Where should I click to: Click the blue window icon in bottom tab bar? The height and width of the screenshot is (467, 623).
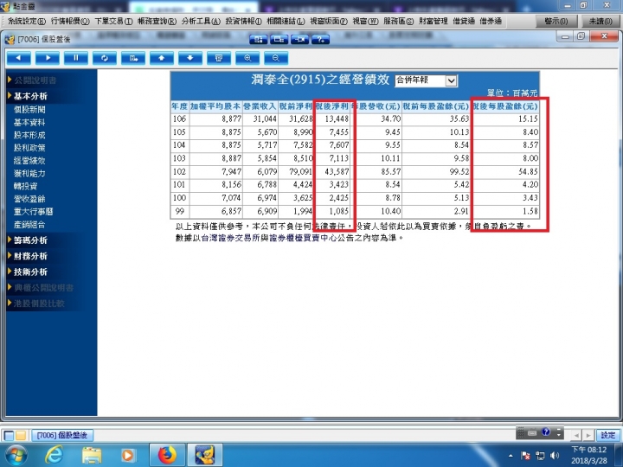pyautogui.click(x=9, y=436)
